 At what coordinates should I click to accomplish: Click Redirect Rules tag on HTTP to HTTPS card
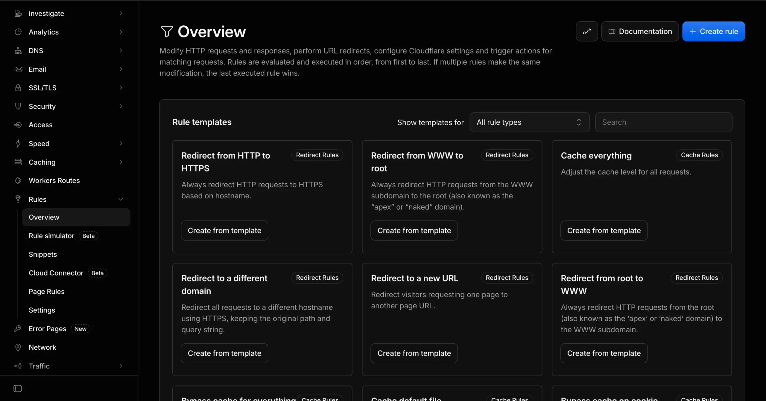[317, 155]
